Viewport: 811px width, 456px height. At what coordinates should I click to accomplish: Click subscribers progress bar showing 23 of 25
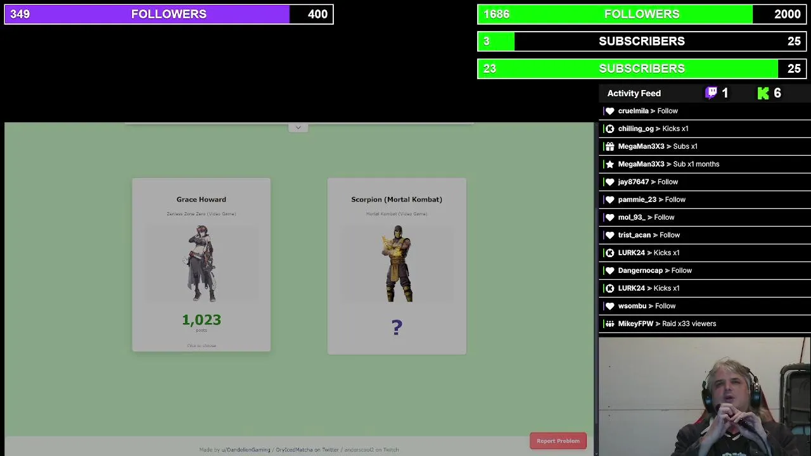pos(642,68)
